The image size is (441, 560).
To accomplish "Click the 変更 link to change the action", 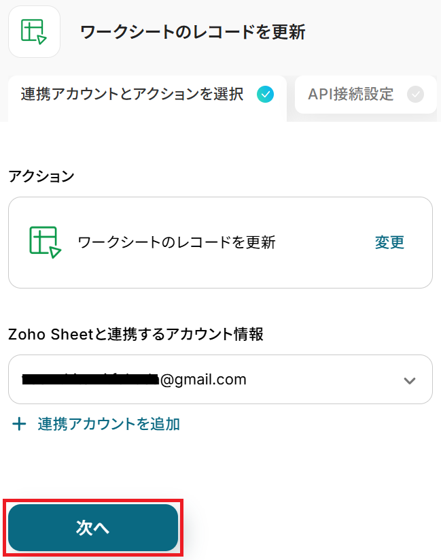I will tap(389, 242).
